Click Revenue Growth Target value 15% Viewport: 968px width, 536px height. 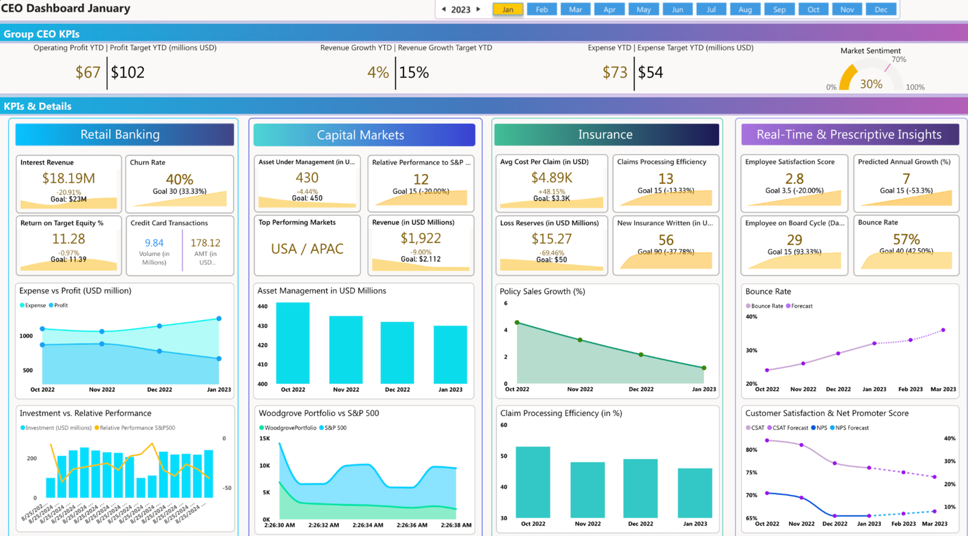click(x=414, y=73)
